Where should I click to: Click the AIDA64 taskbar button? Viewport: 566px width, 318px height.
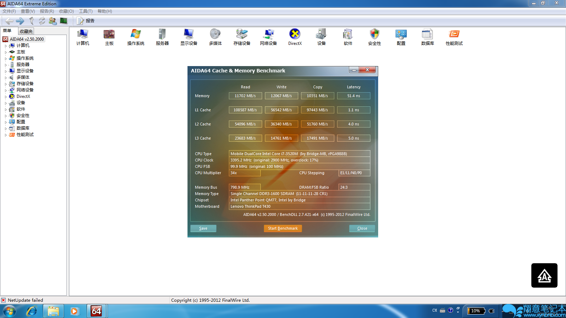(x=96, y=311)
